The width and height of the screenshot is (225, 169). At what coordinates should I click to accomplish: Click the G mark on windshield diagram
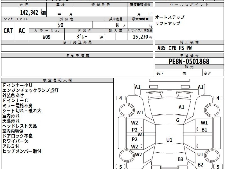(x=178, y=120)
